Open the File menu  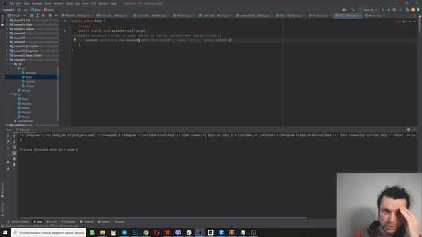12,3
